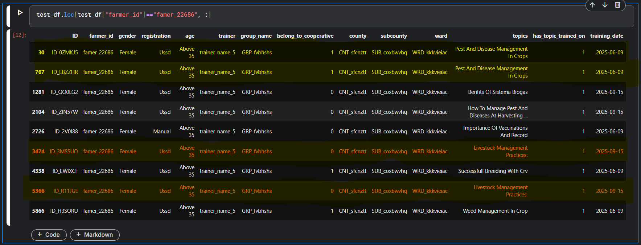Click the [12] execution count label
This screenshot has width=641, height=245.
[x=20, y=35]
